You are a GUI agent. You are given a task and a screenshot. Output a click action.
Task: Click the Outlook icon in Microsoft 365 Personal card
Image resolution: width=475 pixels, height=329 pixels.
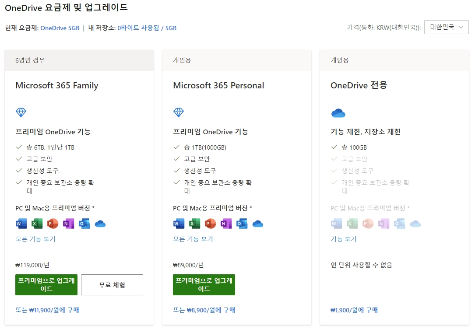click(x=242, y=224)
